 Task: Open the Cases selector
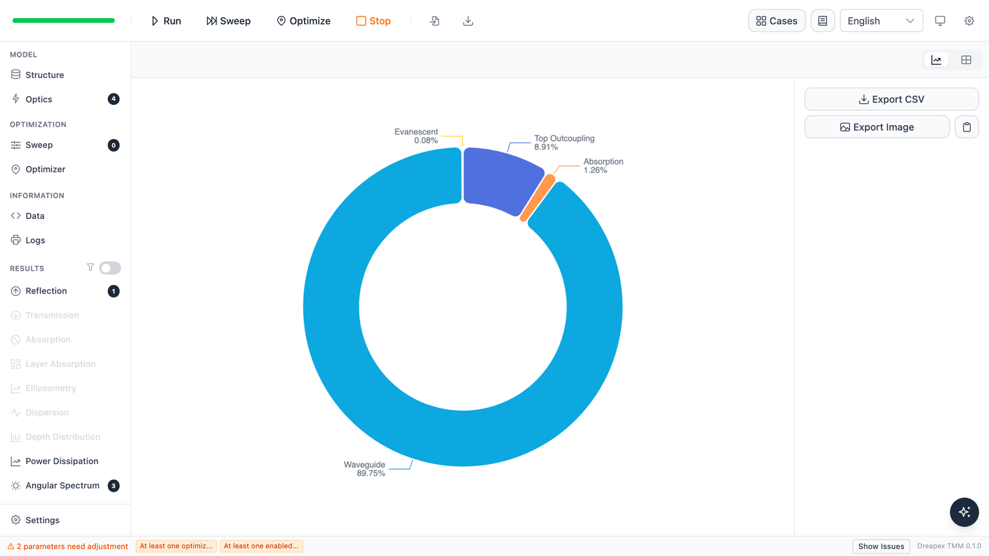point(777,21)
